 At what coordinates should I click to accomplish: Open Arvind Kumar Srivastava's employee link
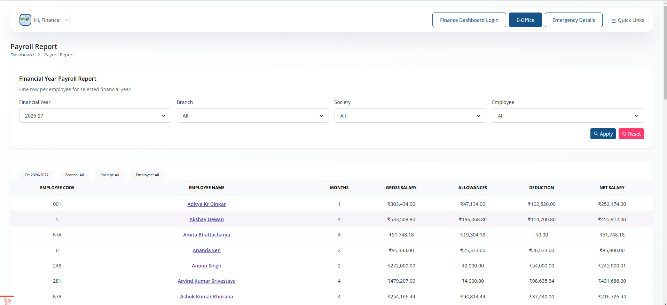(x=206, y=281)
